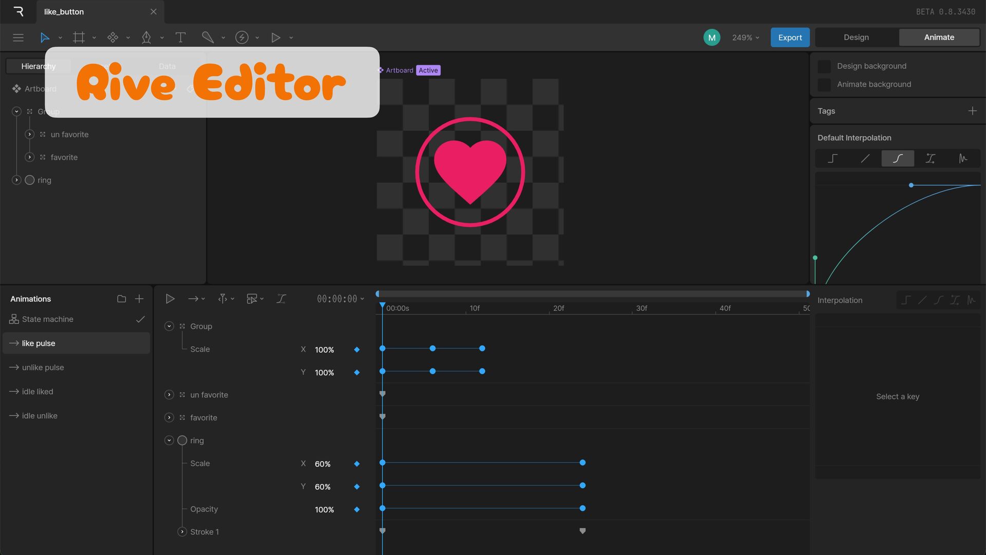The image size is (986, 555).
Task: Set default interpolation to custom cubic values
Action: 930,159
